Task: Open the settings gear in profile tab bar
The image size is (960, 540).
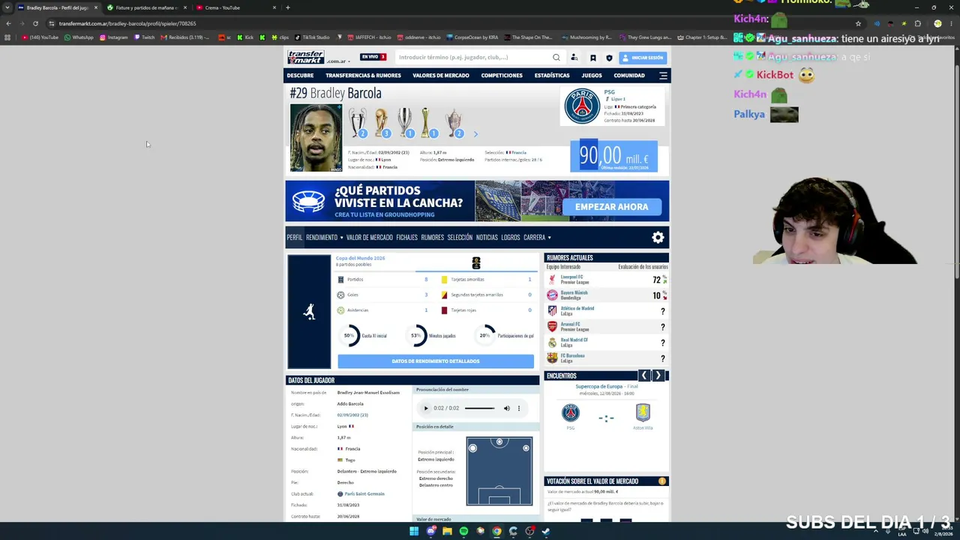Action: tap(658, 238)
